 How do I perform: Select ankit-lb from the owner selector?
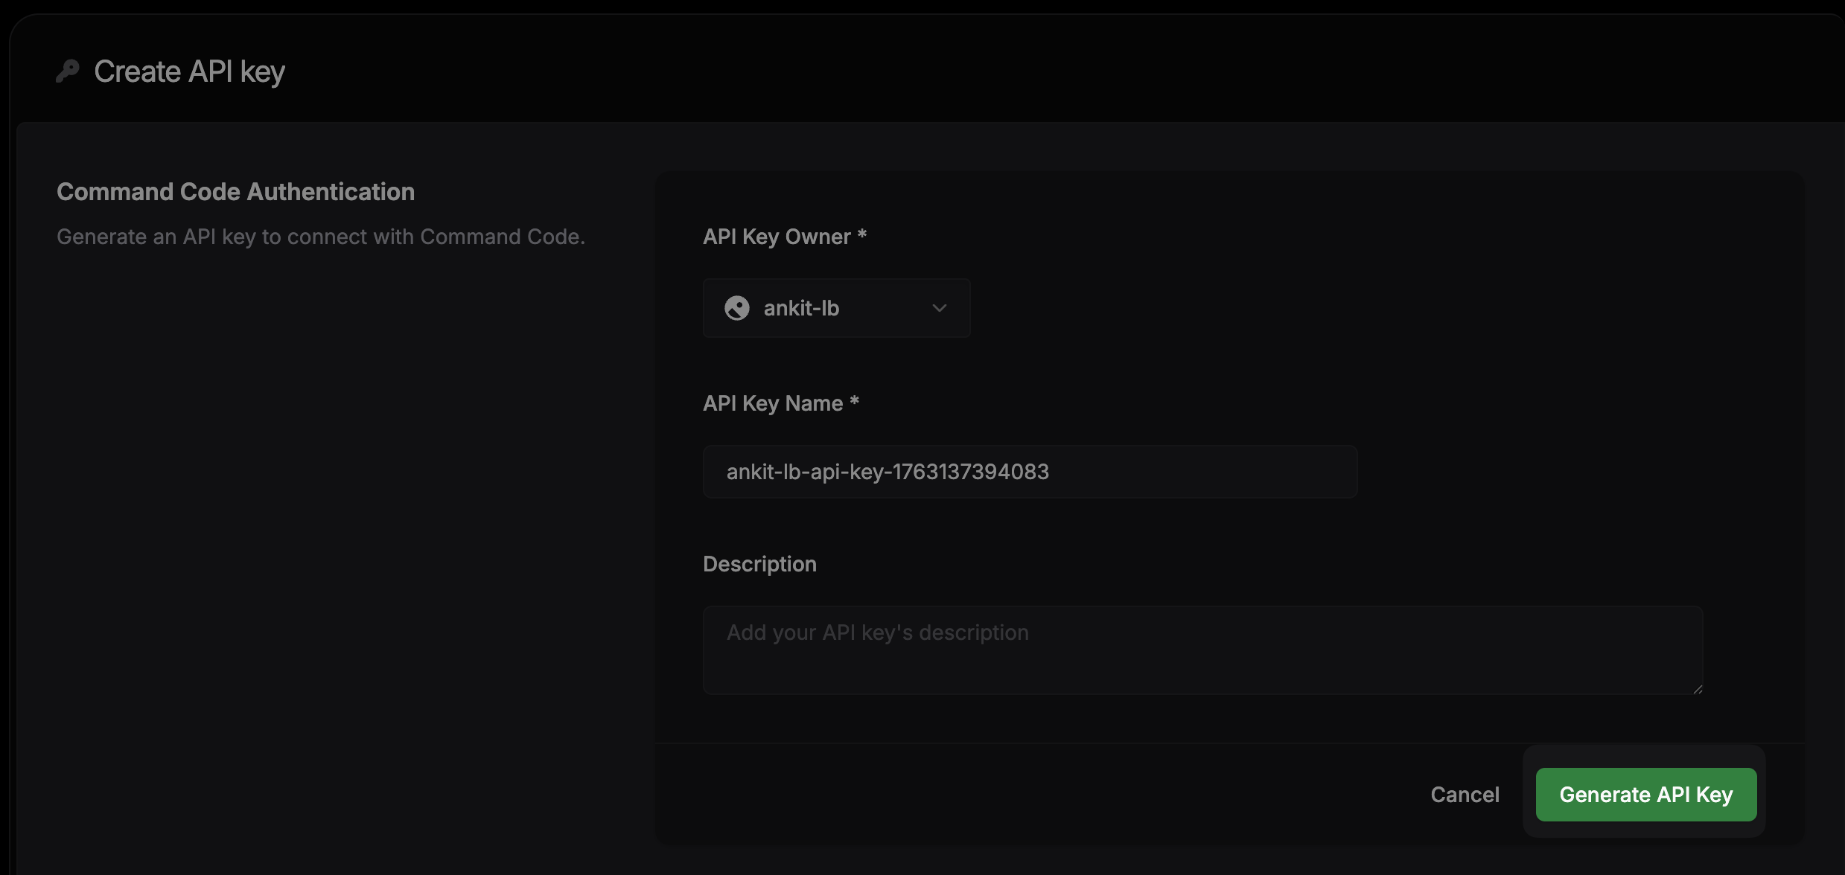coord(800,307)
